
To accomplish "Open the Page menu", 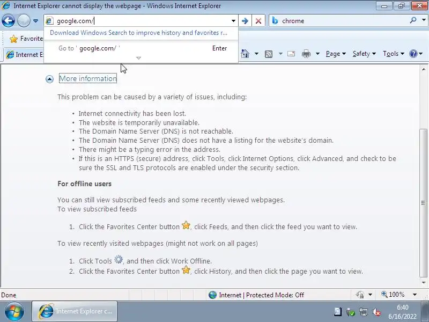I will pos(336,54).
